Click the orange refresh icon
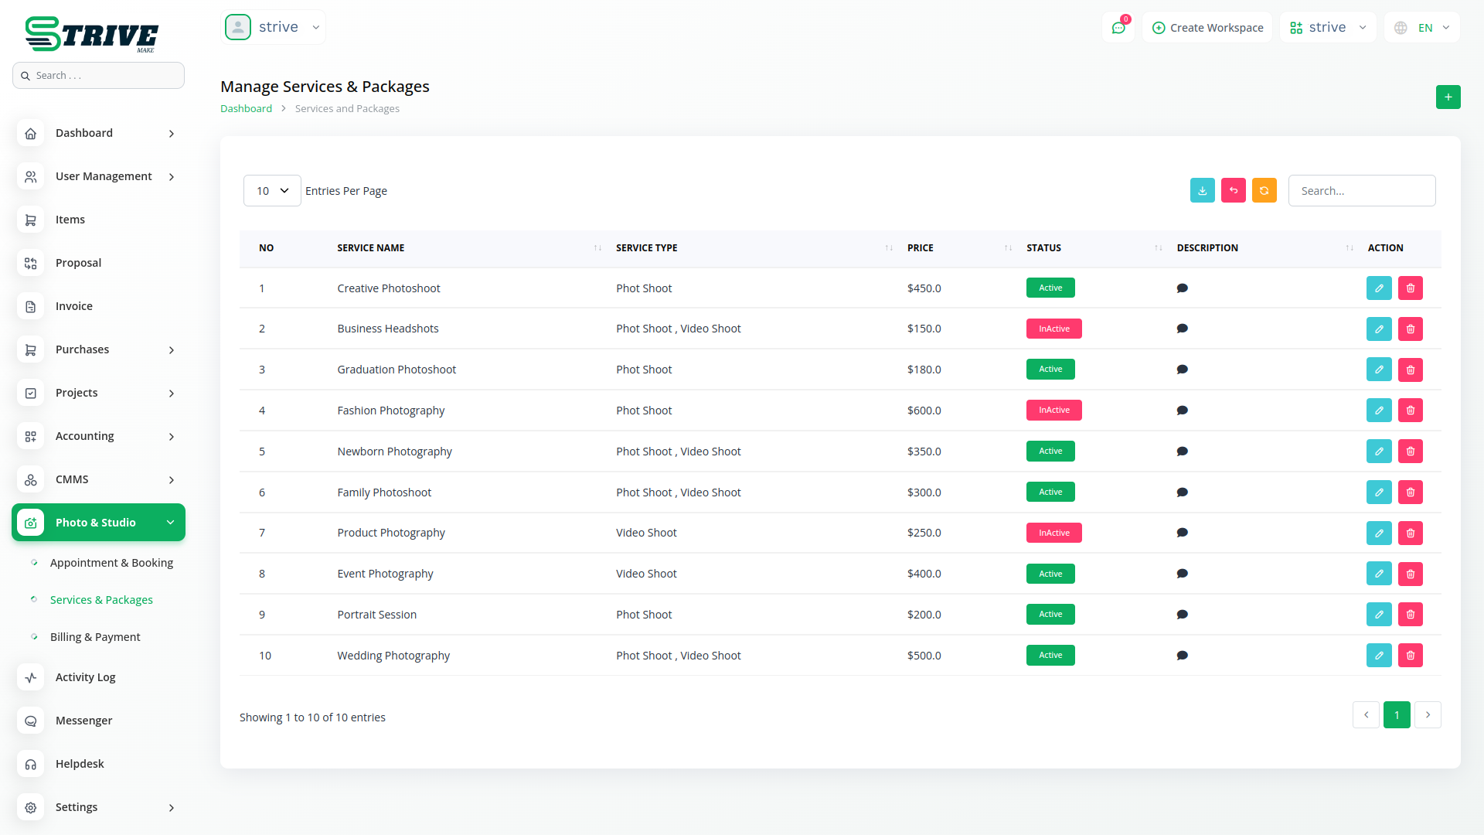 click(x=1264, y=191)
